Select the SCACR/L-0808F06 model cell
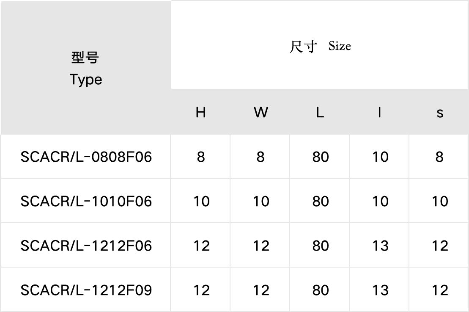Image resolution: width=469 pixels, height=312 pixels. coord(86,157)
